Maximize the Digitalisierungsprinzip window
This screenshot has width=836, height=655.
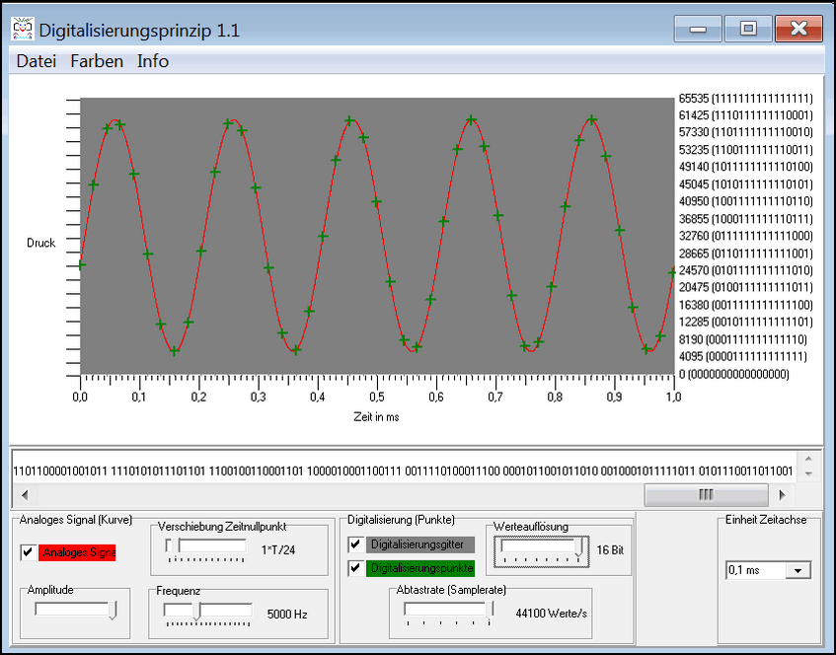pyautogui.click(x=748, y=29)
